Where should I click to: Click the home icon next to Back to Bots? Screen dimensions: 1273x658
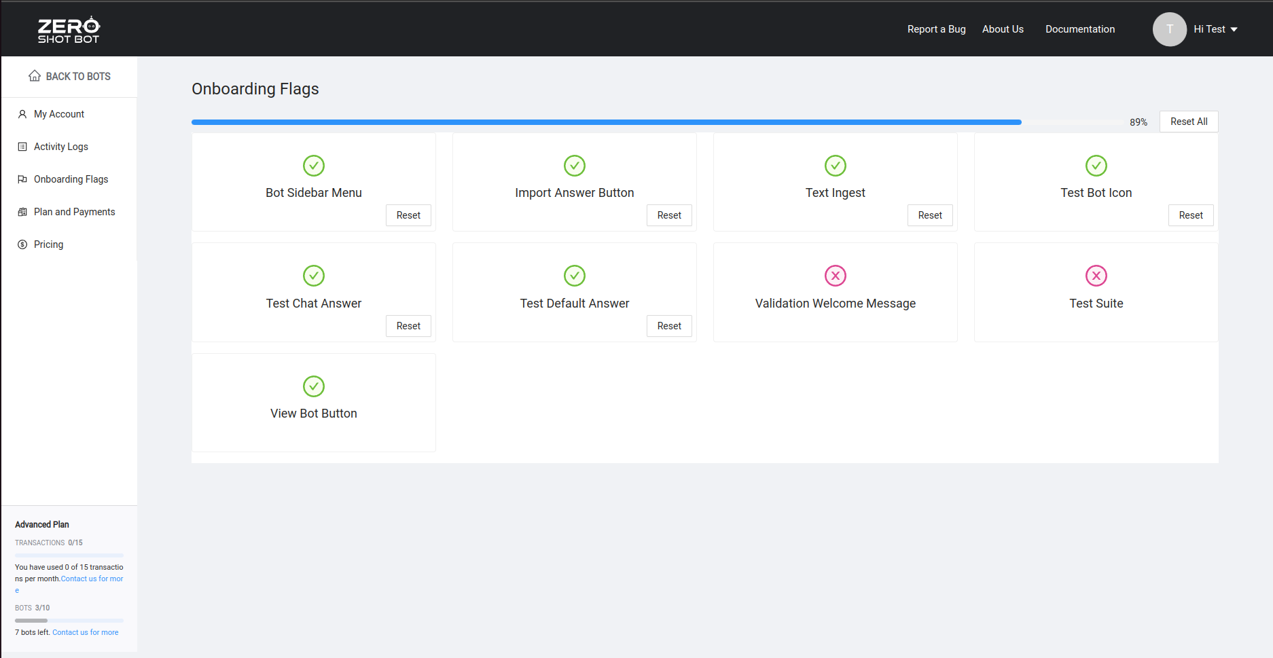click(34, 75)
